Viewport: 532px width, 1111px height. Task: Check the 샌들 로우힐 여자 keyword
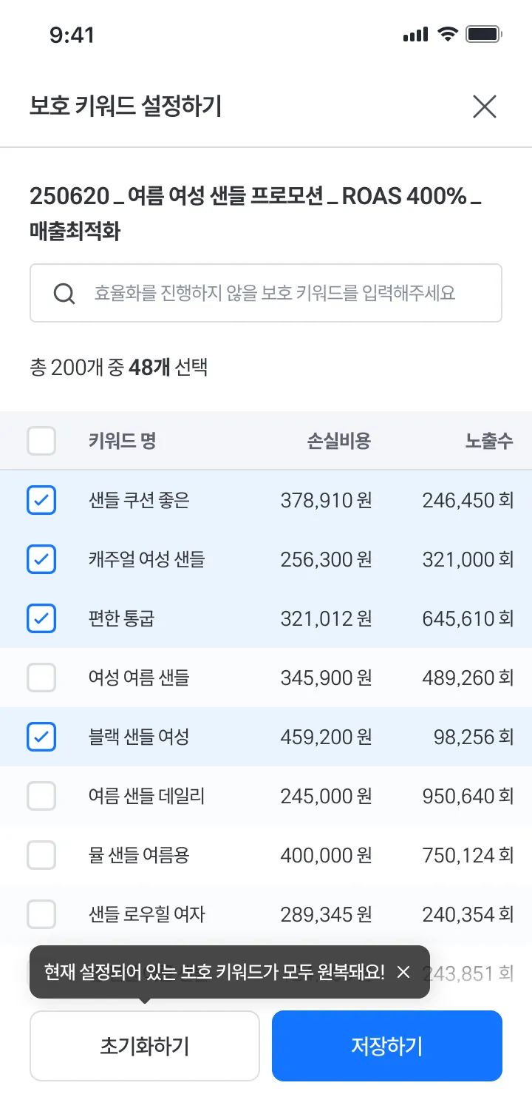(41, 915)
